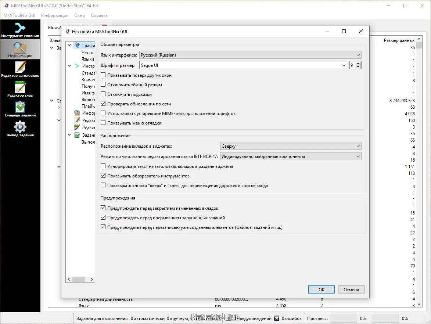This screenshot has height=324, width=431.
Task: Cancel the settings with Отмена
Action: tap(351, 289)
